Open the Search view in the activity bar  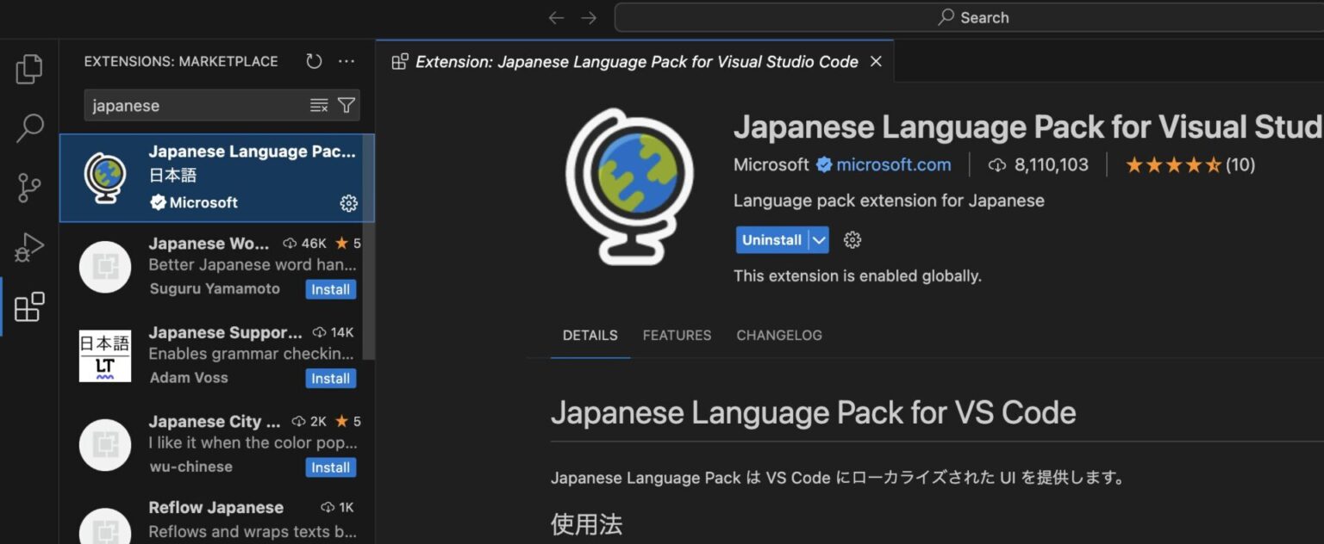[x=28, y=127]
